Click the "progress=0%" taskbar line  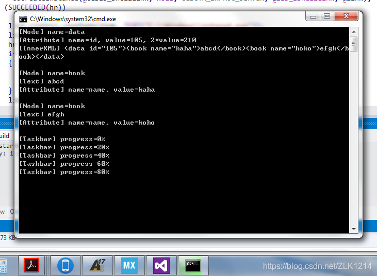coord(62,139)
